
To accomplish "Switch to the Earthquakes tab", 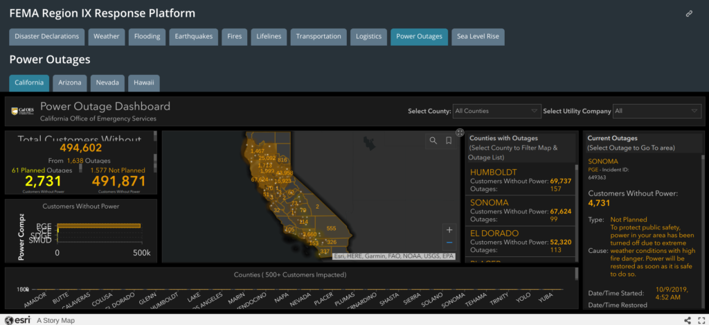I will [195, 36].
